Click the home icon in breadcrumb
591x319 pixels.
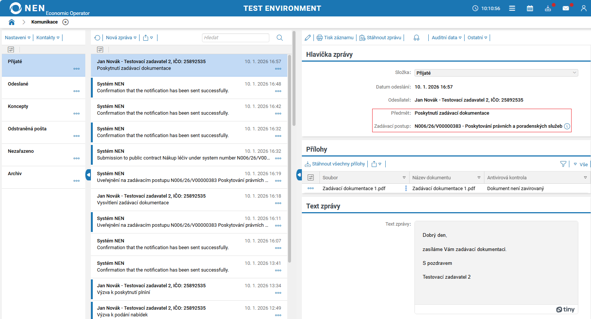point(12,22)
